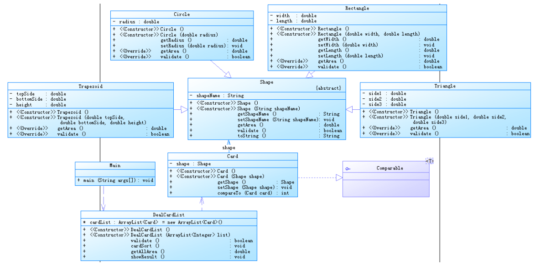The height and width of the screenshot is (265, 535).
Task: Click the T template parameter box on Comparable
Action: pos(430,161)
